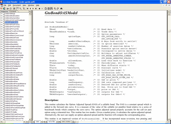Expand the GtoBondOASModel bookmark
This screenshot has width=171, height=124.
(x=1, y=22)
